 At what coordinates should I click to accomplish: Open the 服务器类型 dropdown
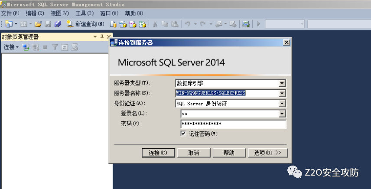[x=282, y=83]
